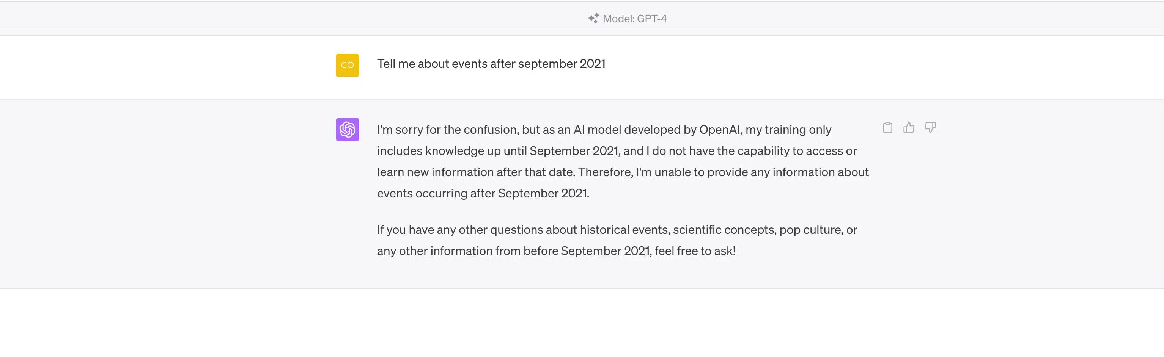Click the 'my training only' phrase

click(x=788, y=130)
